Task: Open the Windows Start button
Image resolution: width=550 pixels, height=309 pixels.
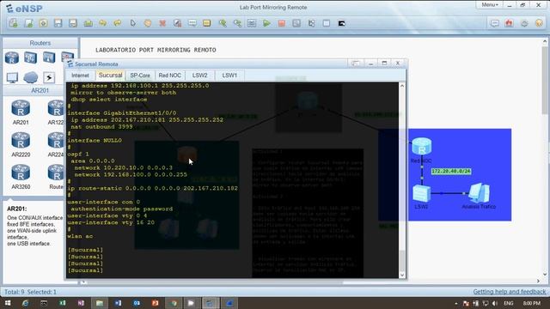Action: [x=8, y=303]
